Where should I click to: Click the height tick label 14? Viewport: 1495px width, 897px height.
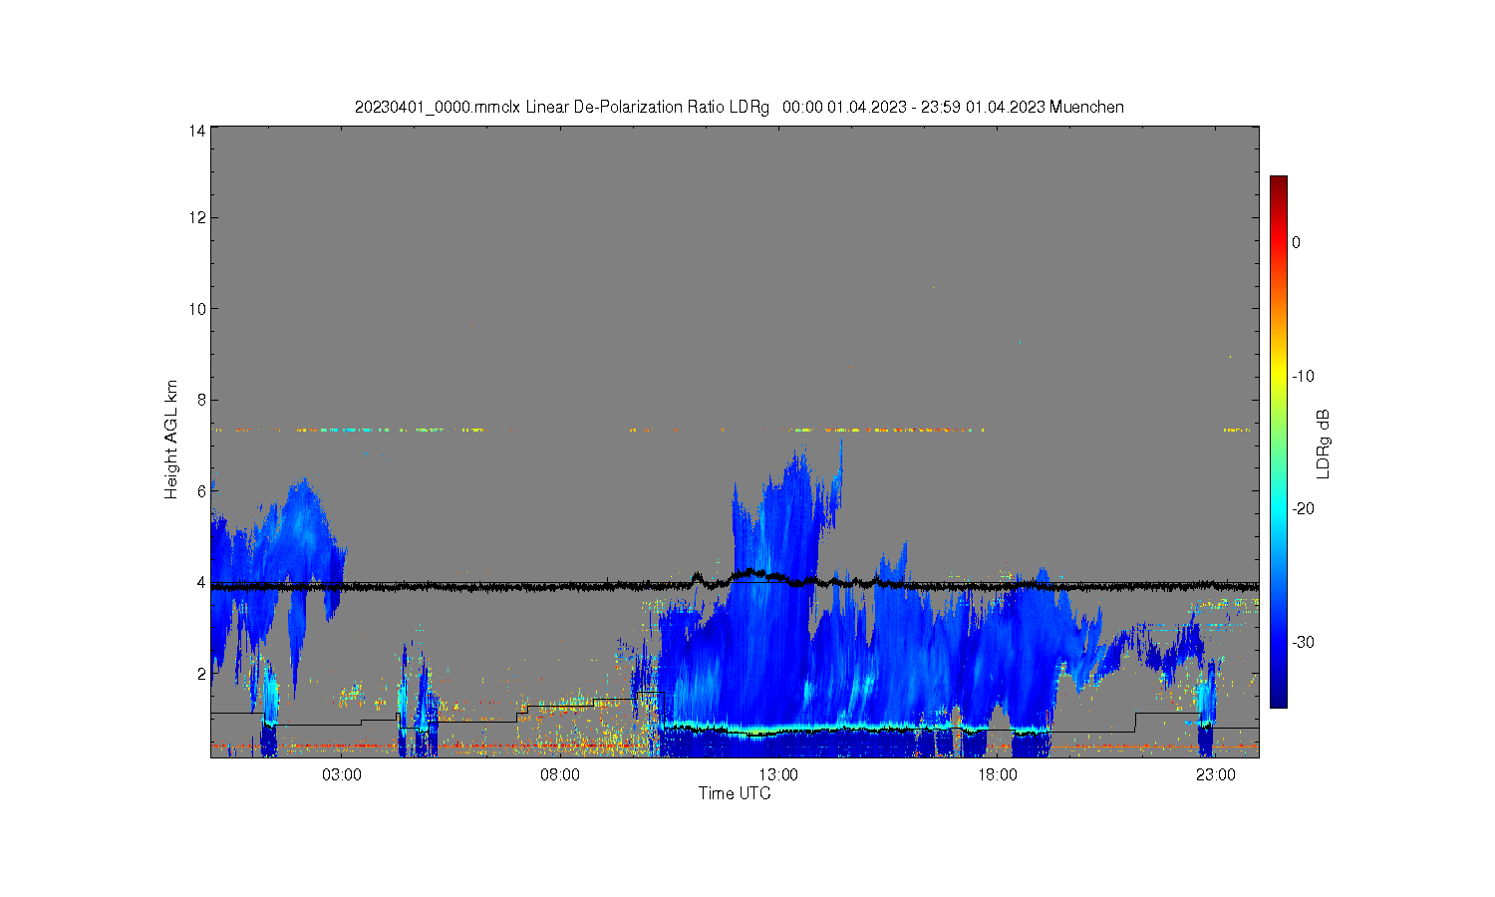[197, 131]
